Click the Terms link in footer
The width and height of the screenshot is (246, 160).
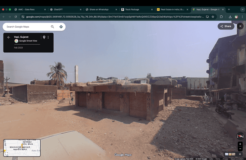[218, 159]
